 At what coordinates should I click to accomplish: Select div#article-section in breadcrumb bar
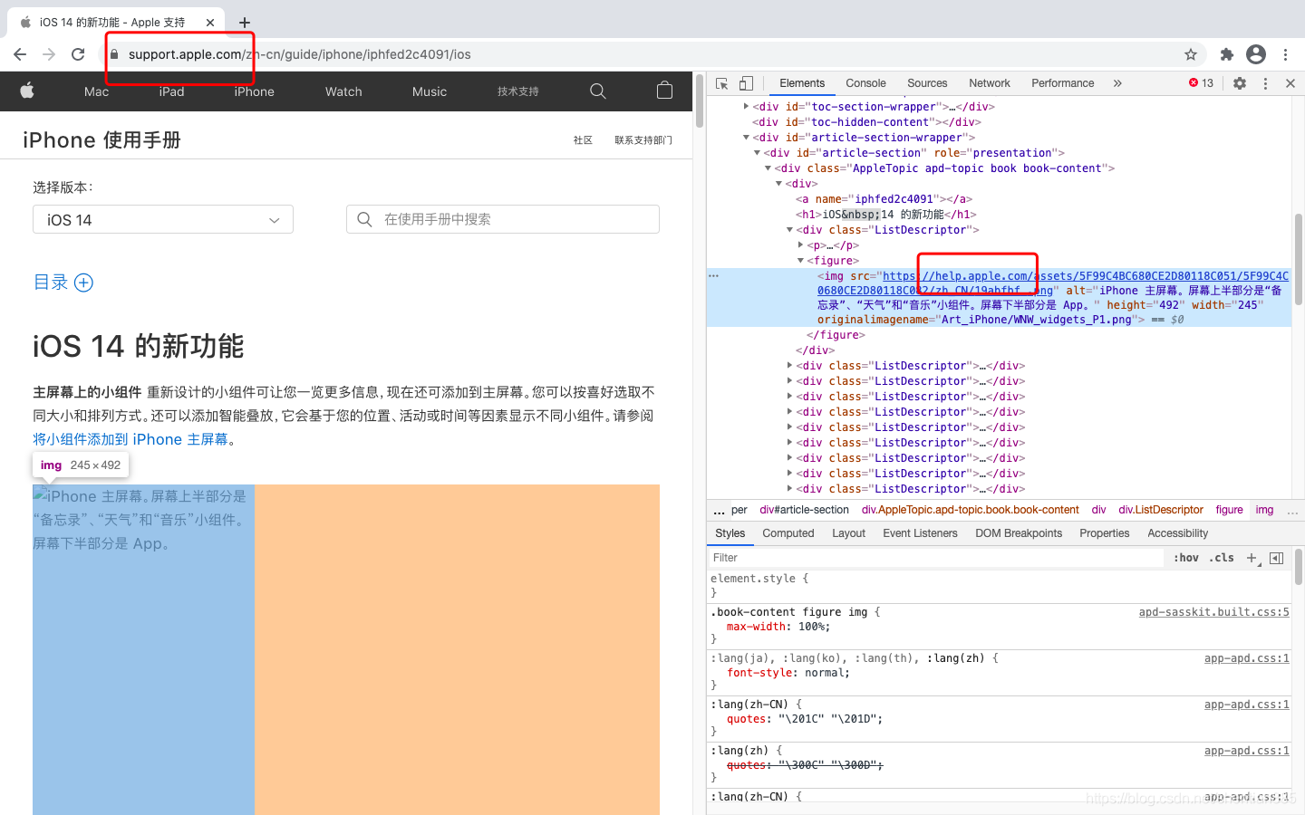tap(805, 510)
